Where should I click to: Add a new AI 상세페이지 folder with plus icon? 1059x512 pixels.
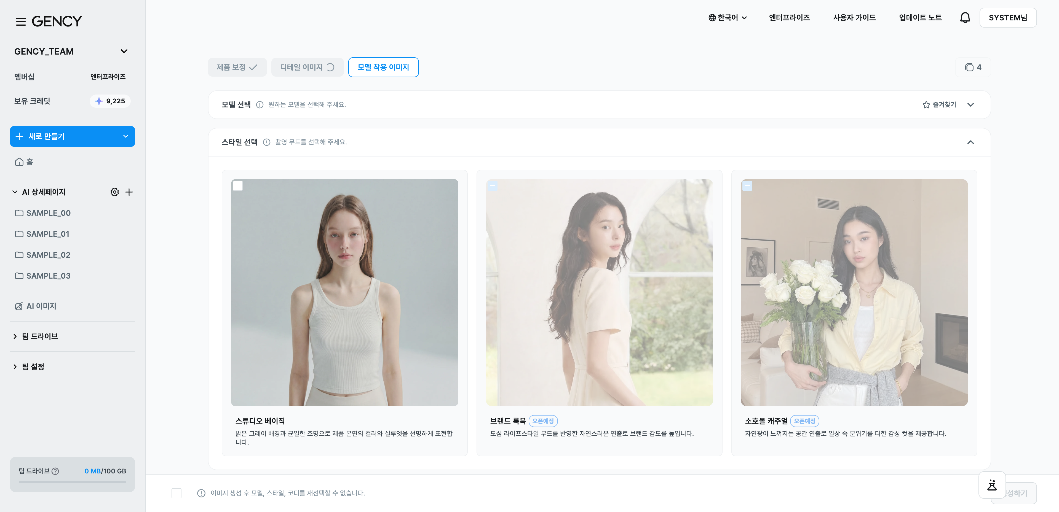[129, 192]
